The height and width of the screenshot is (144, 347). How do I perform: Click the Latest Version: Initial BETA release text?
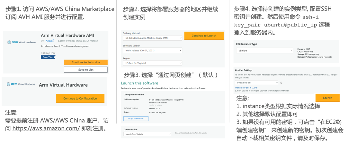click(x=78, y=41)
